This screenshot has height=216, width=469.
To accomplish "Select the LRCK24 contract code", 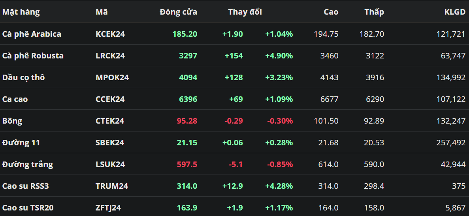I will click(110, 56).
